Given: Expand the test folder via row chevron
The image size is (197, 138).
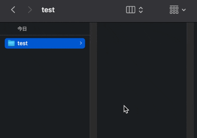Looking at the screenshot, I should click(x=81, y=43).
